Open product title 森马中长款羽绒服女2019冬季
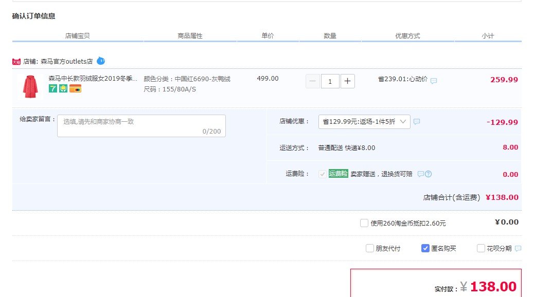This screenshot has height=297, width=534. 93,79
